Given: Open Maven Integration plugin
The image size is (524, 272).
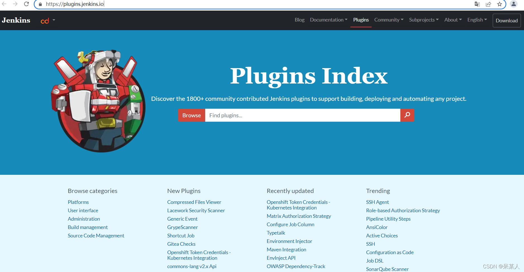Looking at the screenshot, I should click(286, 249).
